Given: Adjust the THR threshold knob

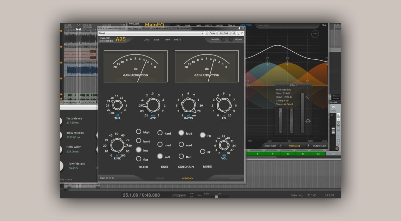Looking at the screenshot, I should click(x=117, y=105).
